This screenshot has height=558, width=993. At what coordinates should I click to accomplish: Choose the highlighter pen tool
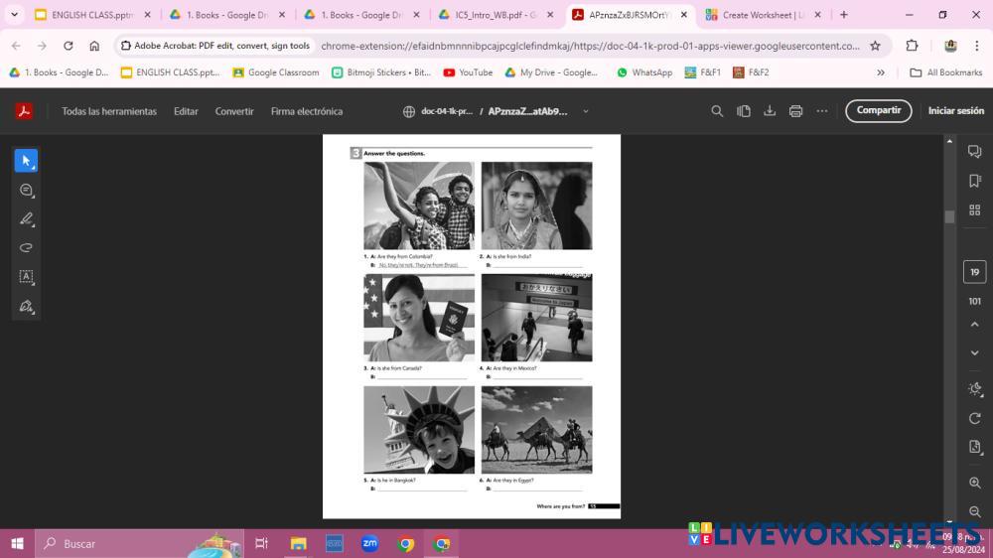(26, 218)
